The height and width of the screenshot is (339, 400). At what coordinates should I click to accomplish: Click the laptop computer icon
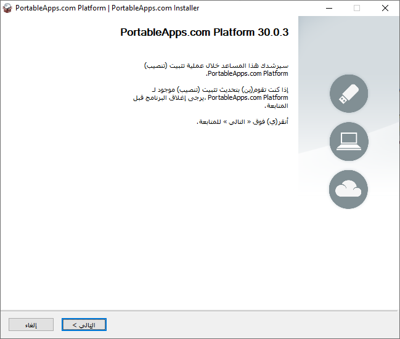pos(349,142)
